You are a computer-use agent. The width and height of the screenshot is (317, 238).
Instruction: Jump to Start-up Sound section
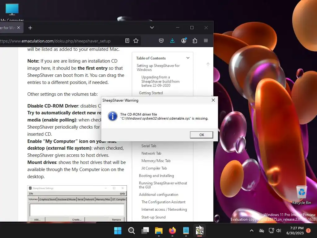point(154,217)
